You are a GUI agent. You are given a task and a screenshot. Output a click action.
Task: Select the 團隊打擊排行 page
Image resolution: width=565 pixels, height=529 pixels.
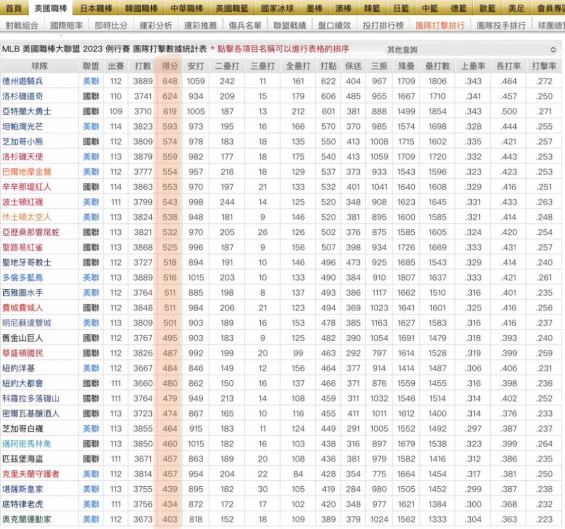tap(440, 25)
